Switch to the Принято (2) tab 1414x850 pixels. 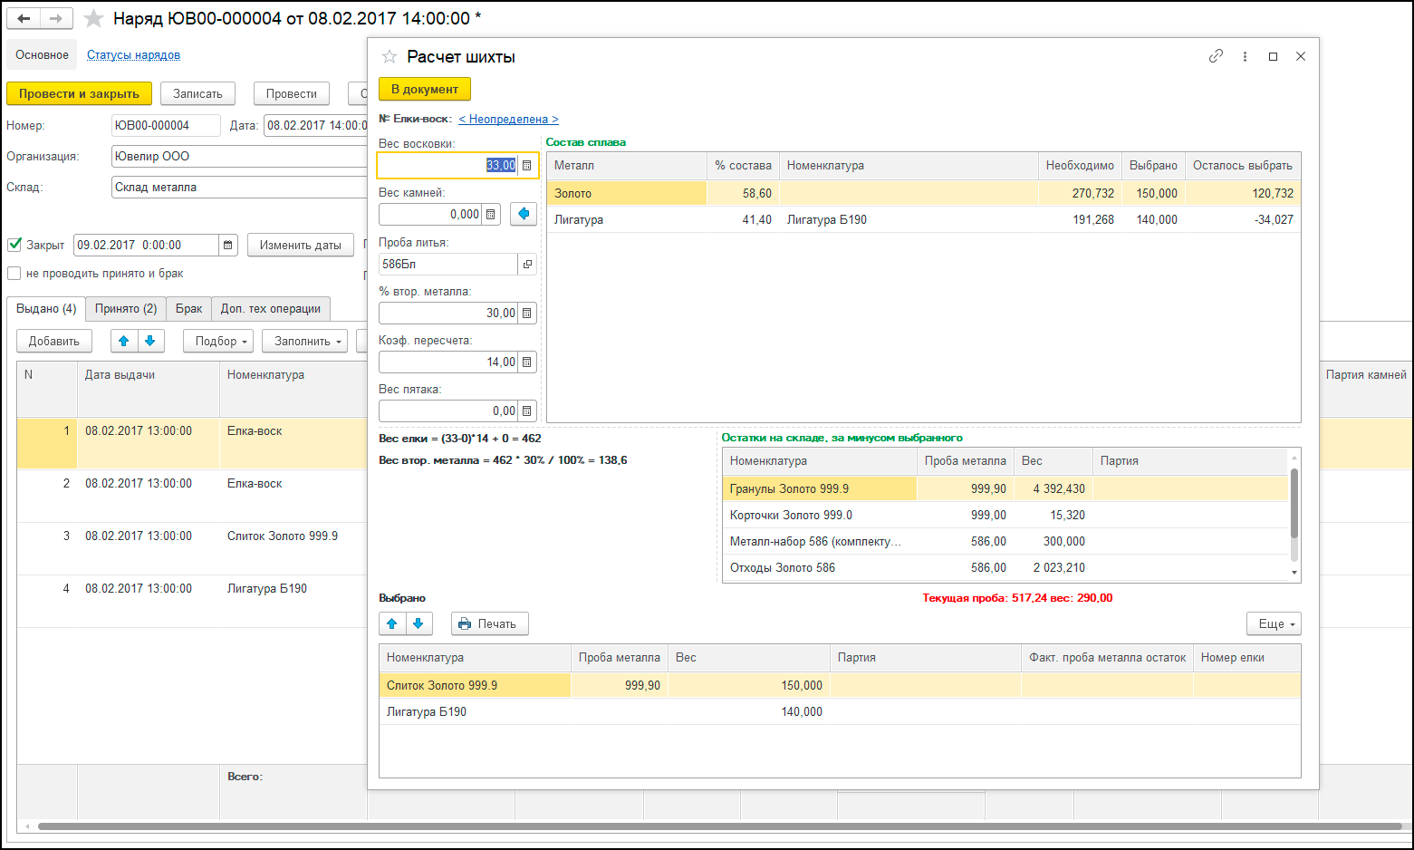126,309
